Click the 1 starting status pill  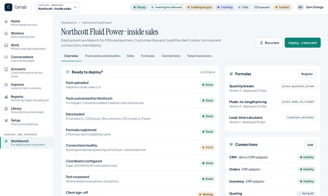(x=225, y=7)
